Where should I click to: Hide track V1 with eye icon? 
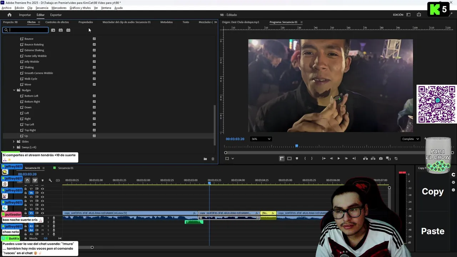point(42,213)
